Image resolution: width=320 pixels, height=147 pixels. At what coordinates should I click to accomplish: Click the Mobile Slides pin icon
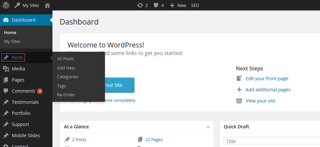6,136
